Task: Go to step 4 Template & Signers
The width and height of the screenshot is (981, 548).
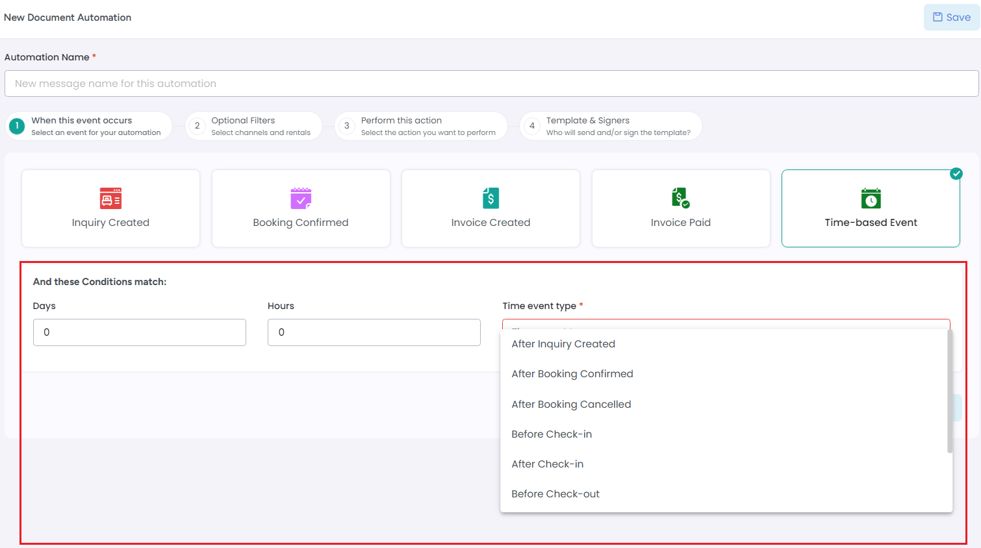Action: click(611, 126)
